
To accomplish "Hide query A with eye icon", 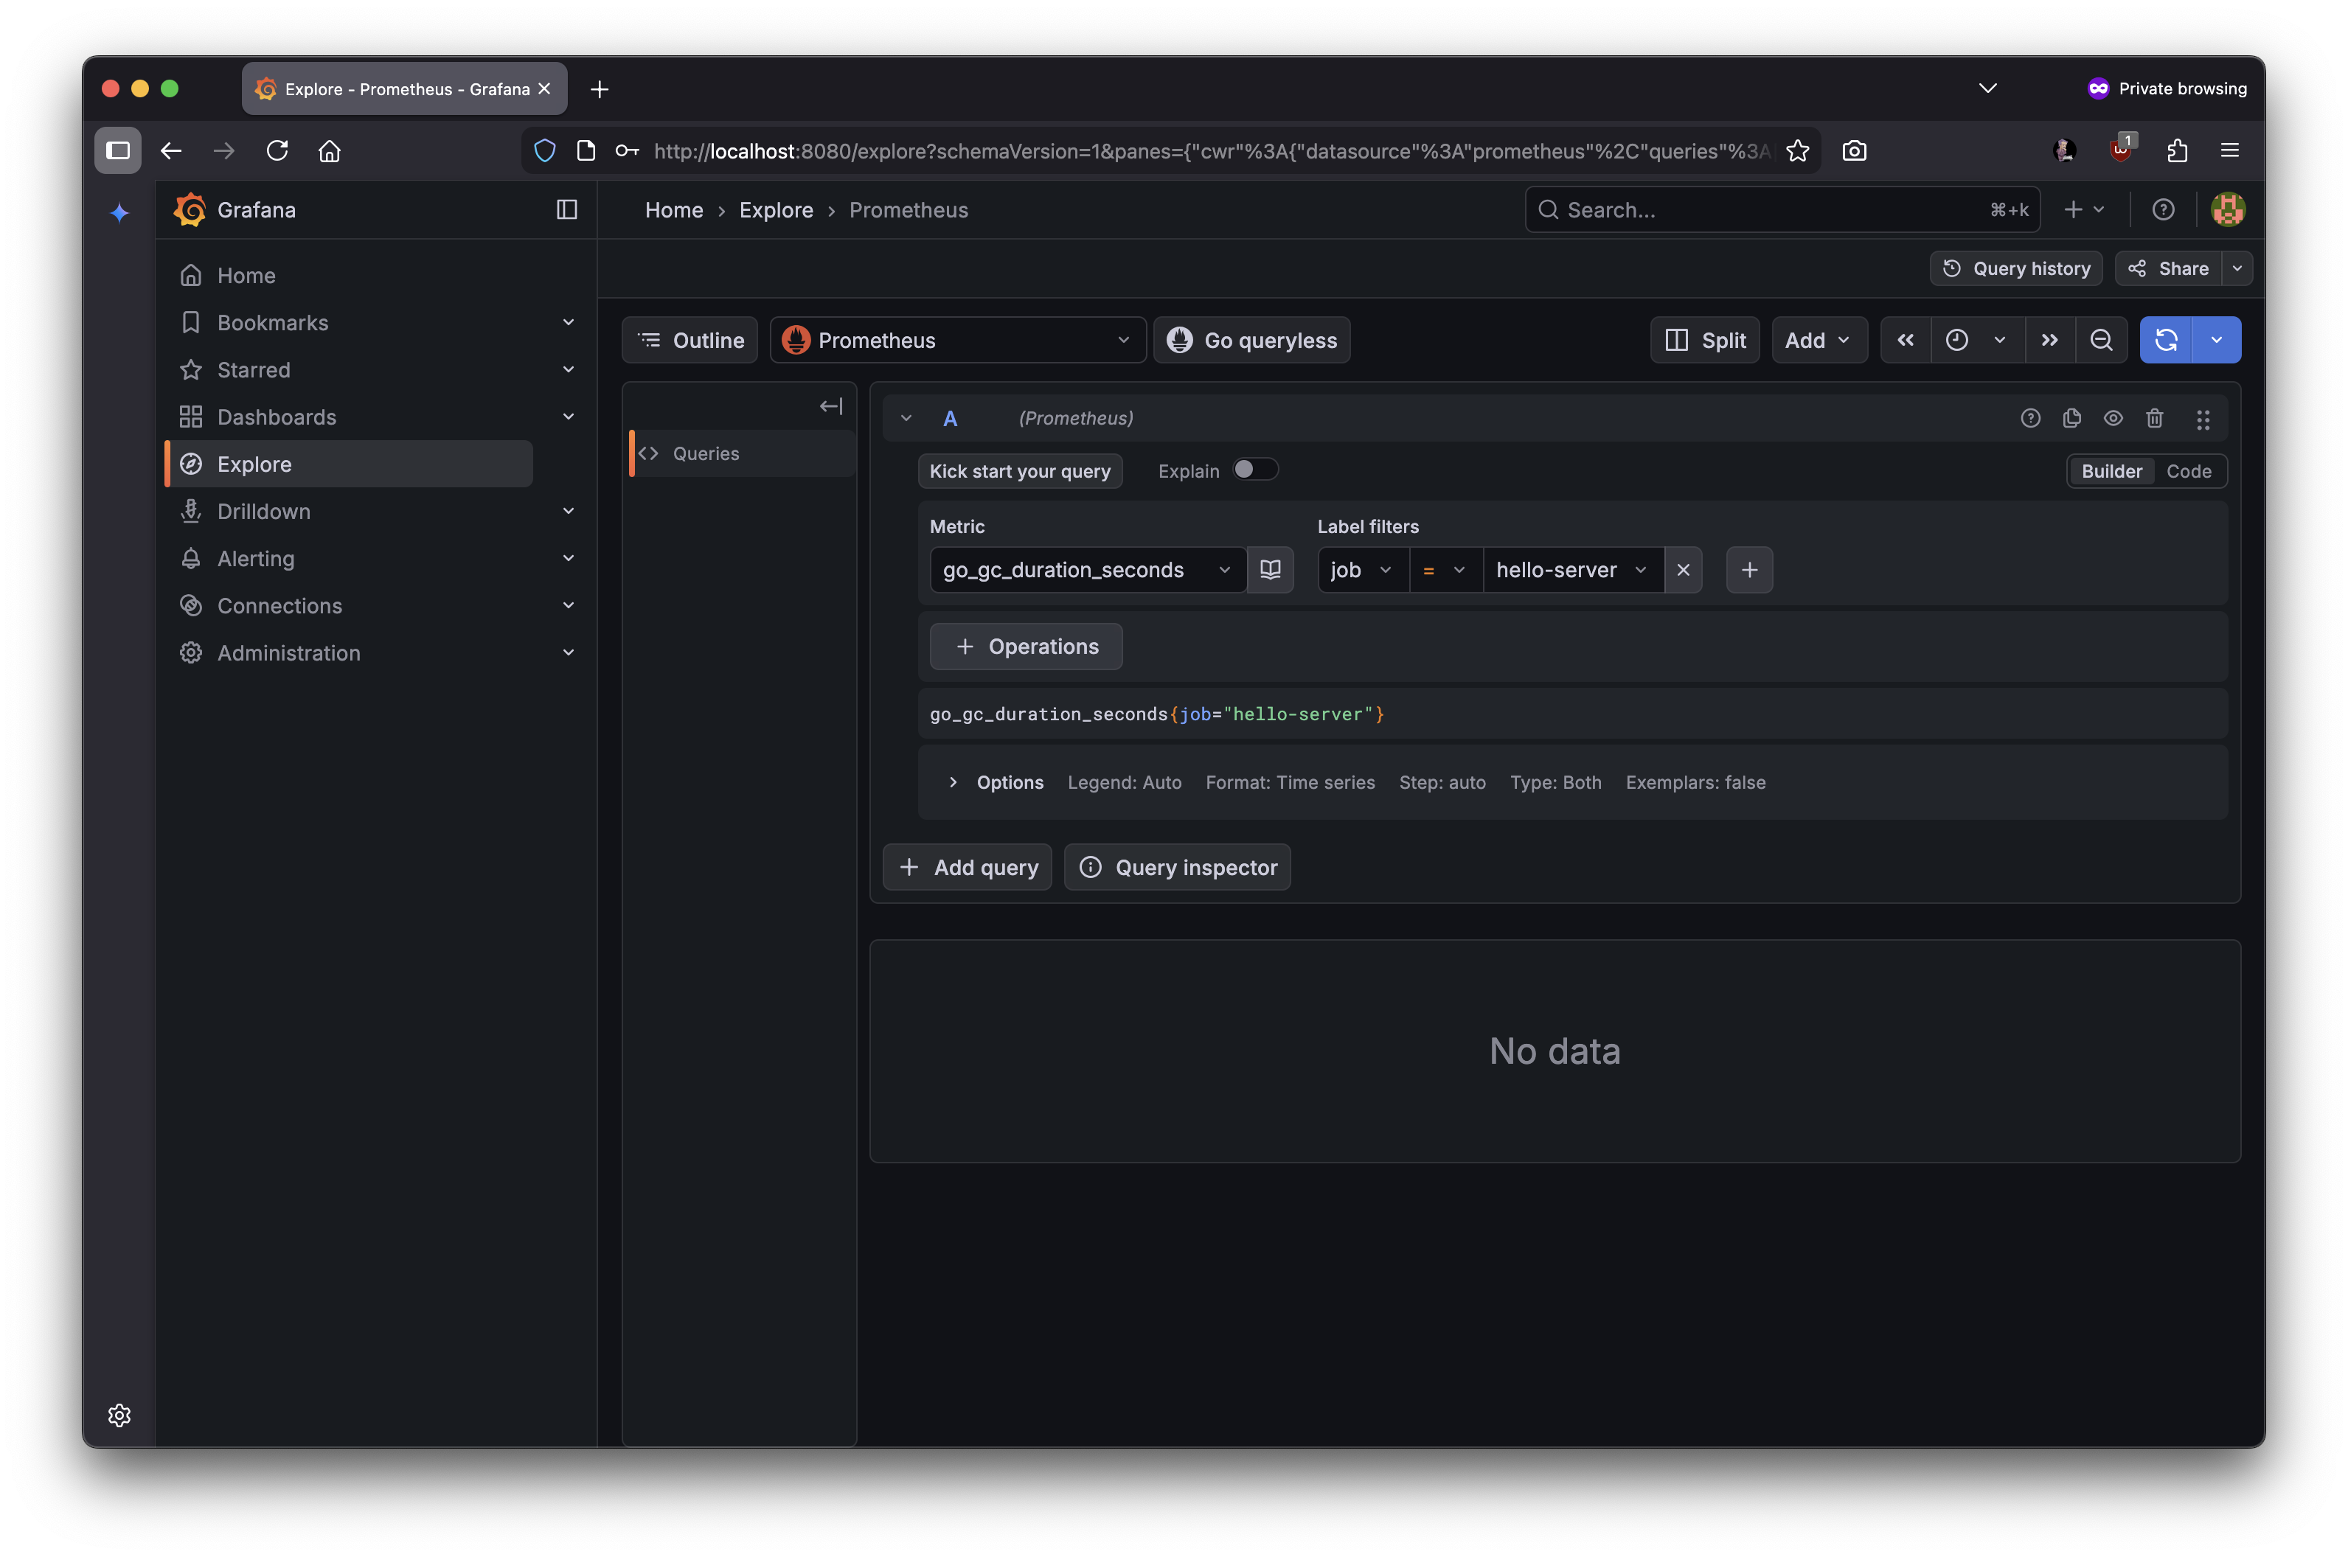I will pos(2113,418).
